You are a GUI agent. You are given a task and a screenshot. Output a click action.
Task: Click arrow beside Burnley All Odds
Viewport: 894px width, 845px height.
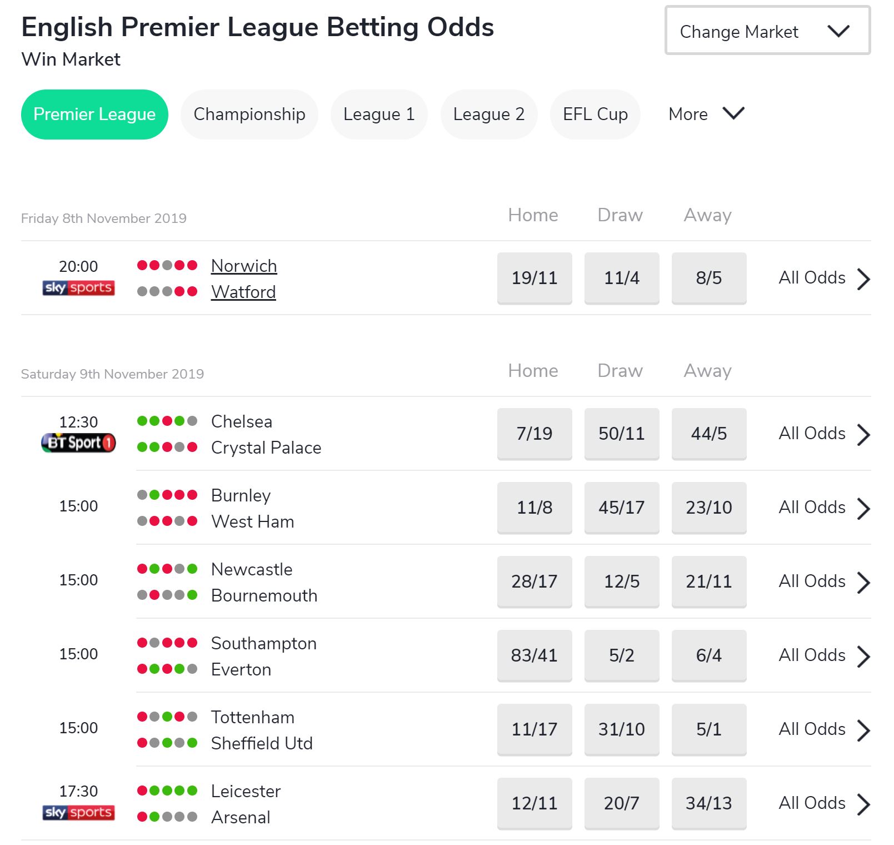pos(863,508)
